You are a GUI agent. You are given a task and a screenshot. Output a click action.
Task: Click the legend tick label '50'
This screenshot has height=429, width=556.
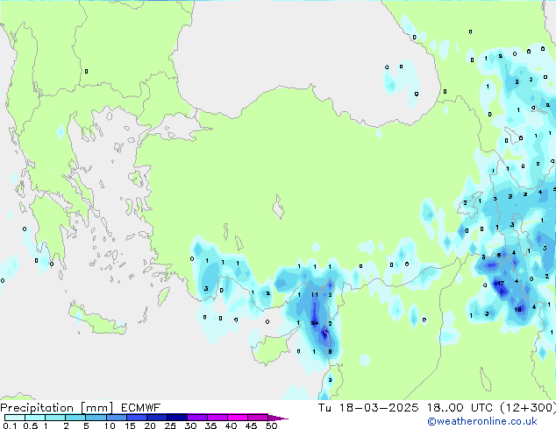click(x=271, y=425)
